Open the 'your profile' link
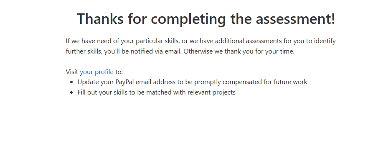Image resolution: width=388 pixels, height=151 pixels. click(x=96, y=72)
